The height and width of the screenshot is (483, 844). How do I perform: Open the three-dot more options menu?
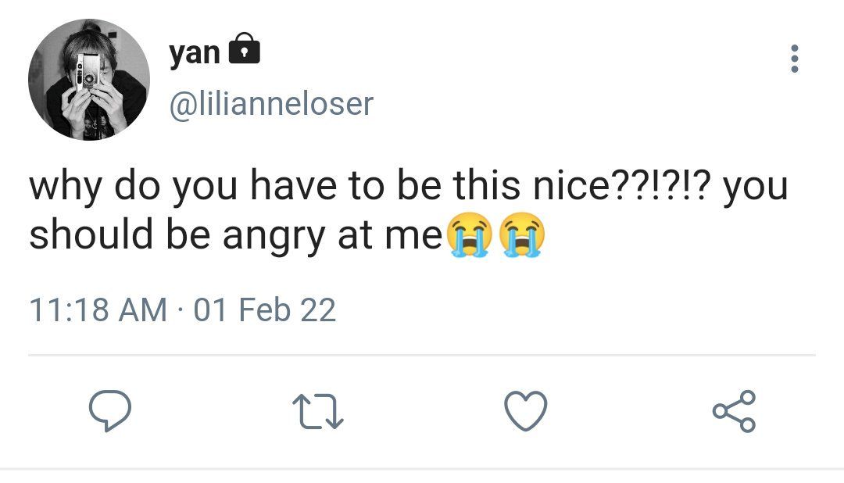coord(795,58)
